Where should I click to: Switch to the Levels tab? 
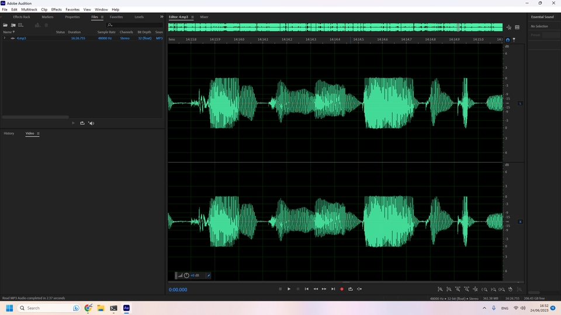[139, 17]
